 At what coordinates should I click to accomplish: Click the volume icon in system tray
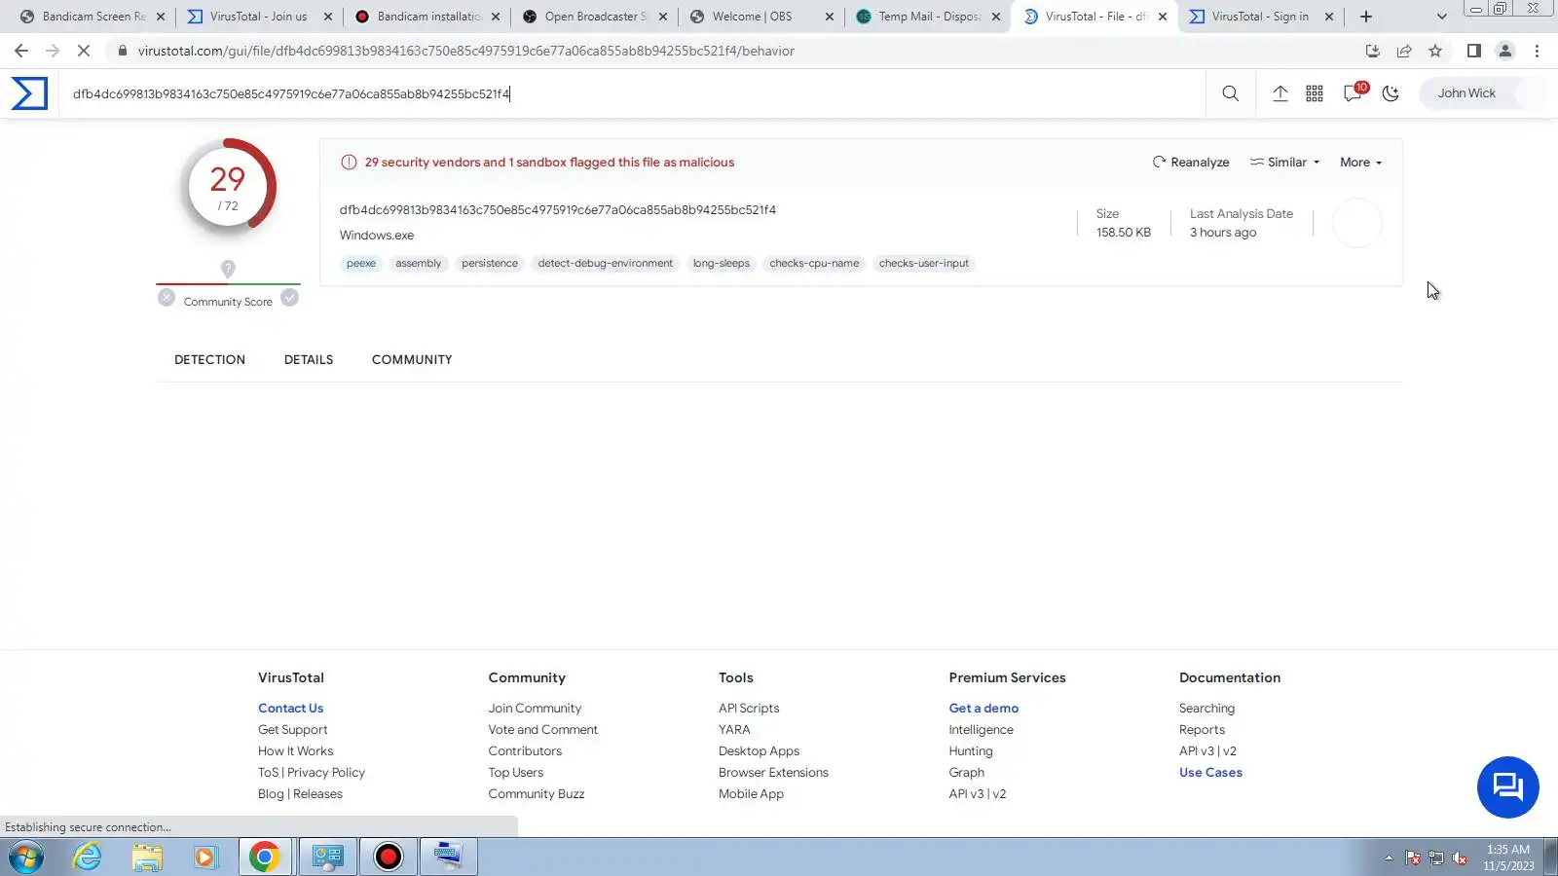(1459, 858)
